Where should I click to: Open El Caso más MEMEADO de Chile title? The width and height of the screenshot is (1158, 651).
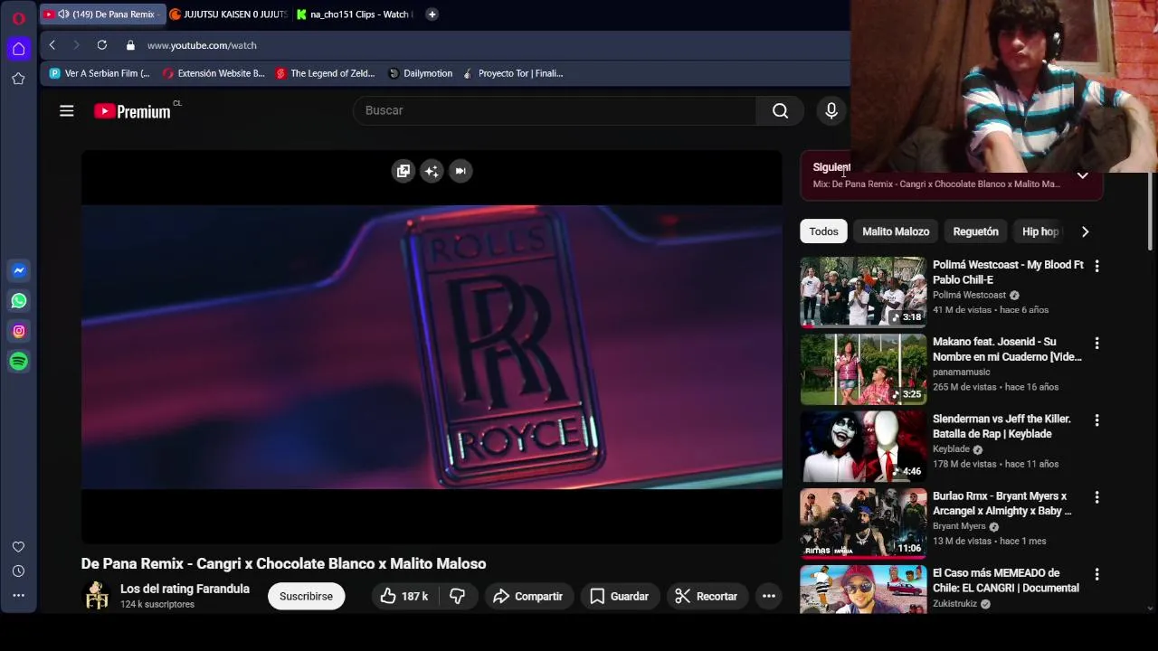click(1006, 580)
